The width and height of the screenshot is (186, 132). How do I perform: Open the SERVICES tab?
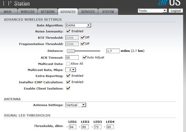pyautogui.click(x=88, y=12)
